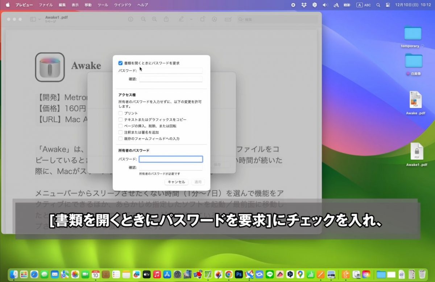Click the share icon in Preview toolbar
Image resolution: width=435 pixels, height=282 pixels.
tap(166, 19)
